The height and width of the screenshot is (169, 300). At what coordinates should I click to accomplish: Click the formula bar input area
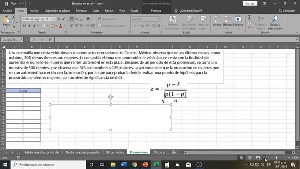(x=177, y=39)
